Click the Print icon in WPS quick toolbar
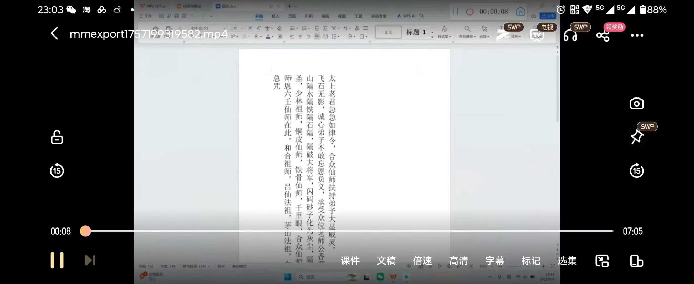 tap(176, 16)
